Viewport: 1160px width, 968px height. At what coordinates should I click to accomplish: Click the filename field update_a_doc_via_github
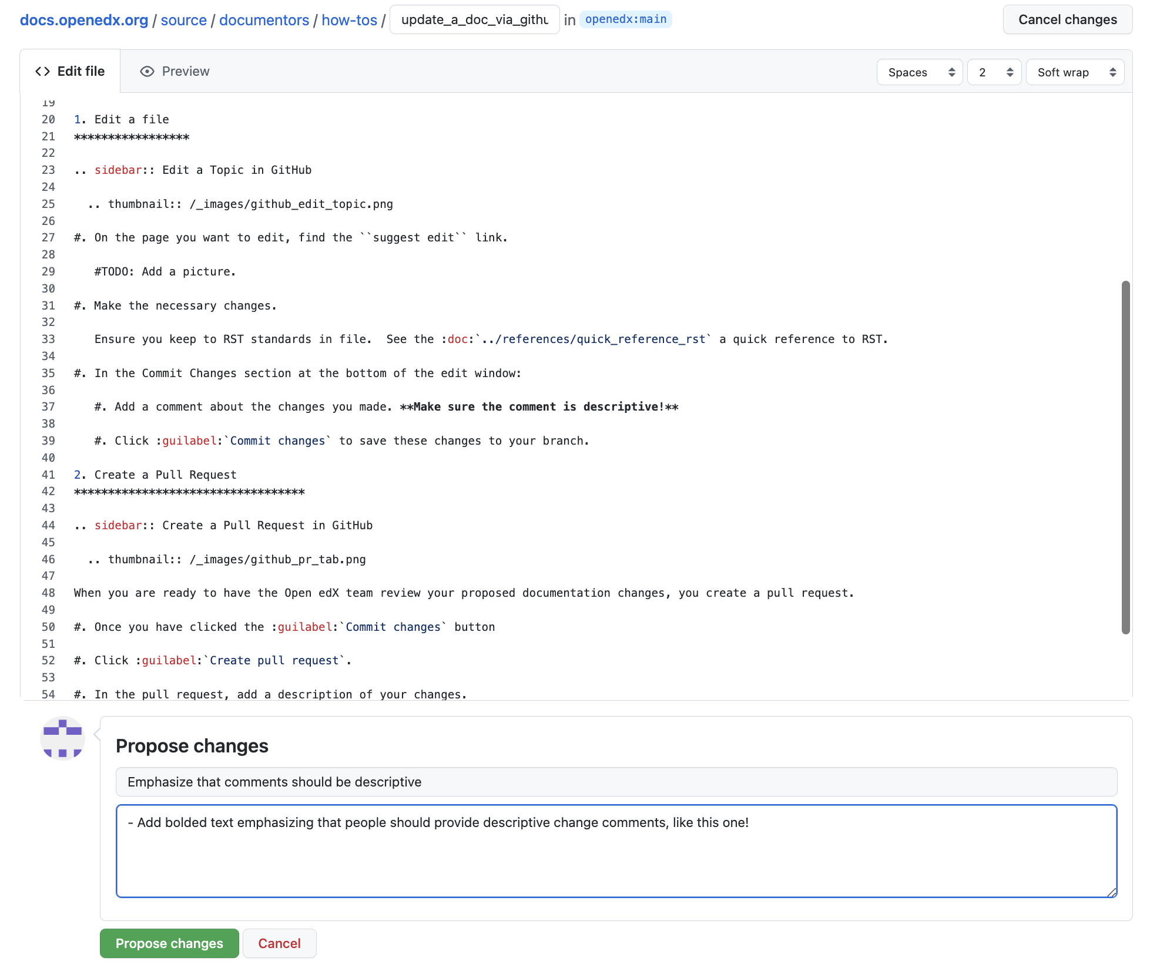coord(474,19)
